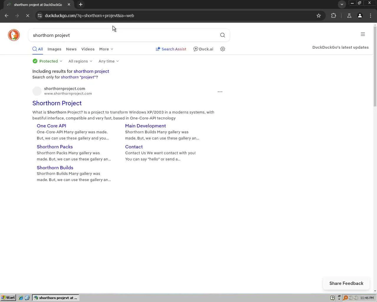Image resolution: width=377 pixels, height=302 pixels.
Task: Open DuckDuckGo's latest updates
Action: [x=340, y=47]
